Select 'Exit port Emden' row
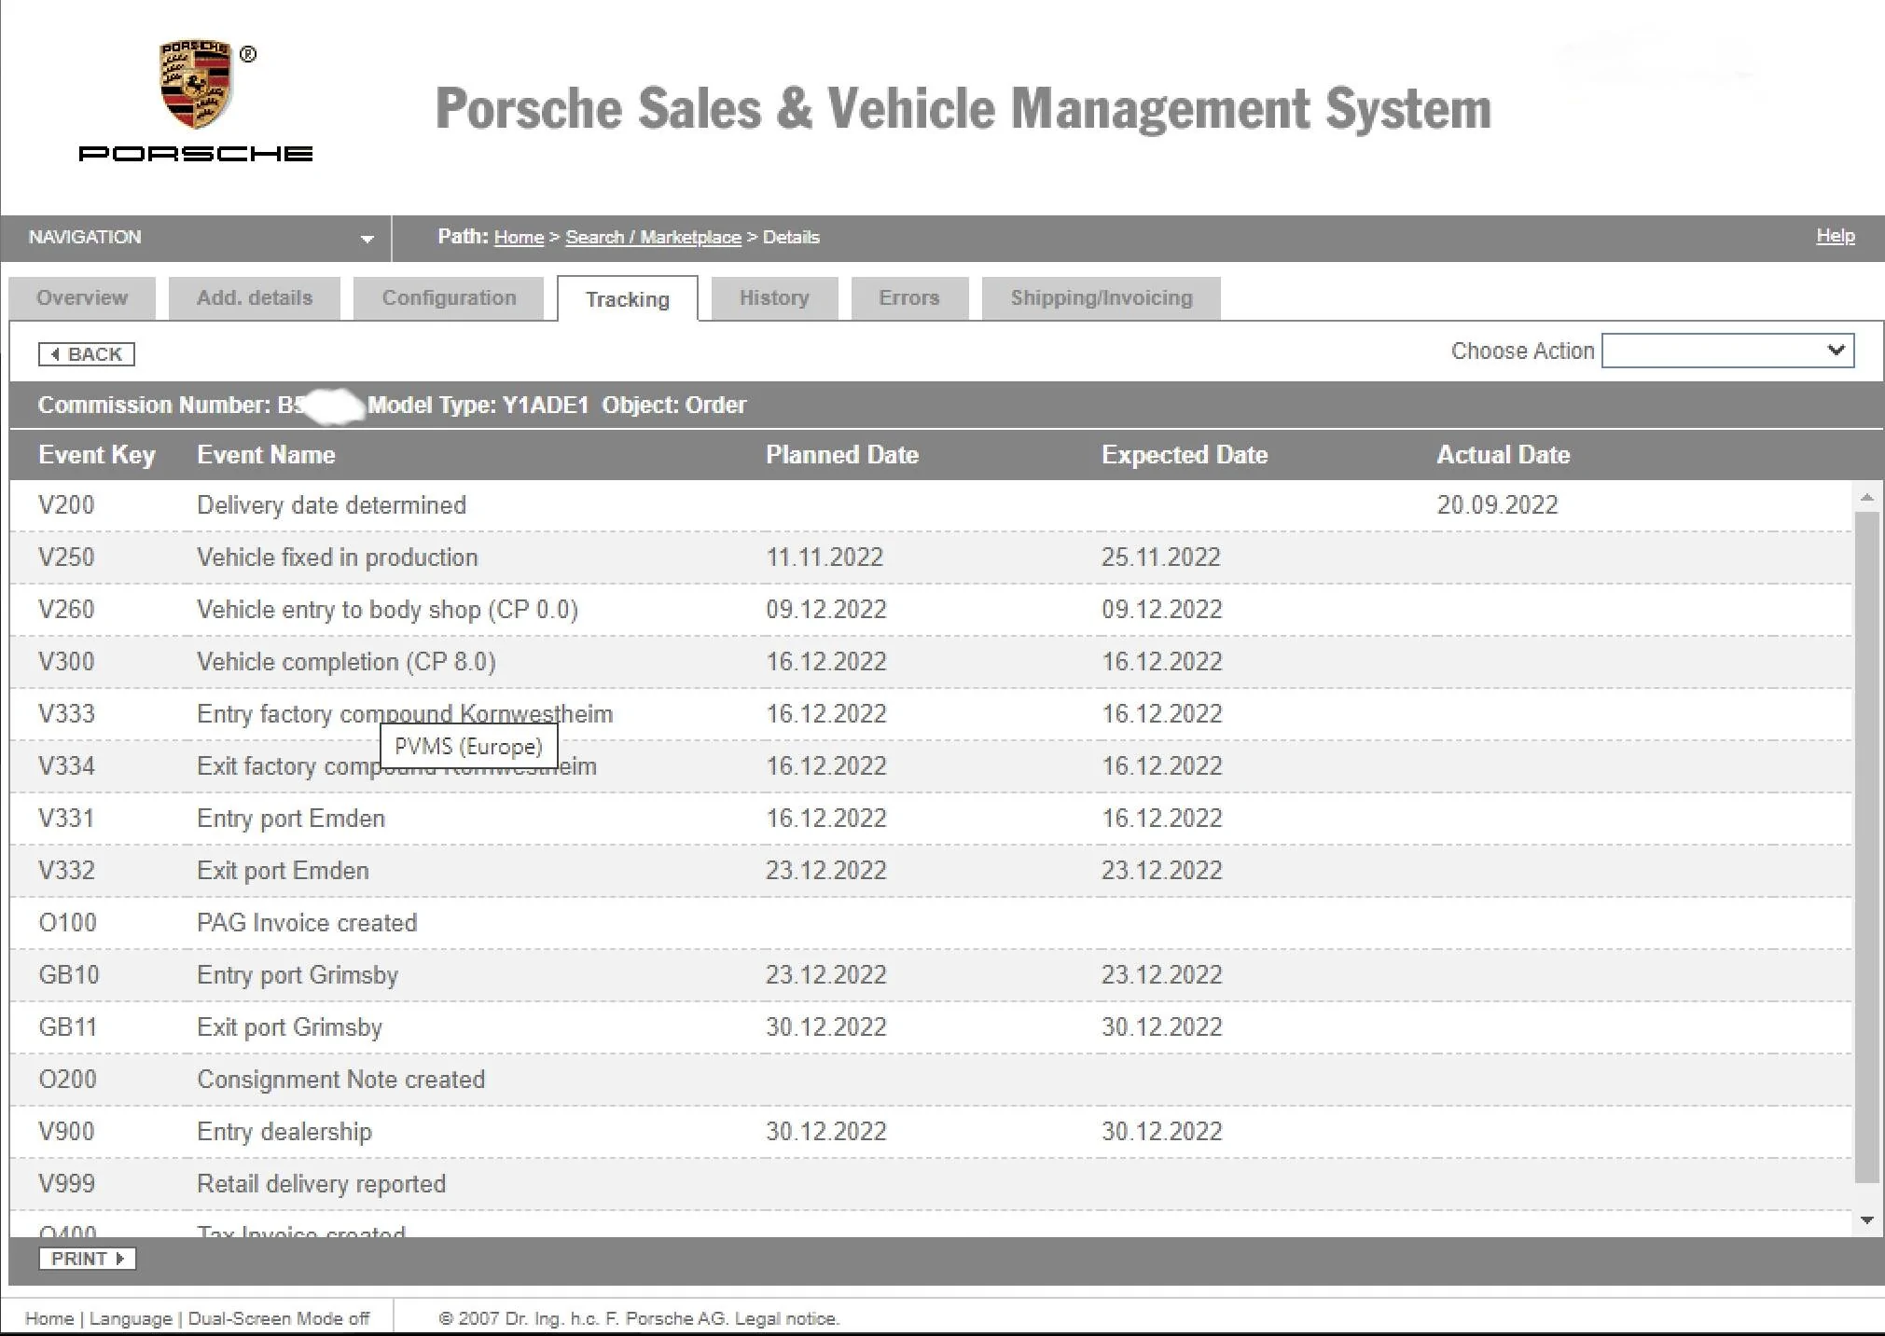Viewport: 1885px width, 1336px height. click(930, 871)
